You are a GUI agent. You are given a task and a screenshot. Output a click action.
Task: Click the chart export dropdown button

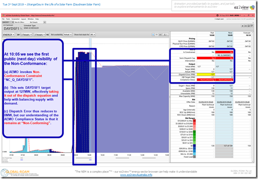click(x=165, y=35)
